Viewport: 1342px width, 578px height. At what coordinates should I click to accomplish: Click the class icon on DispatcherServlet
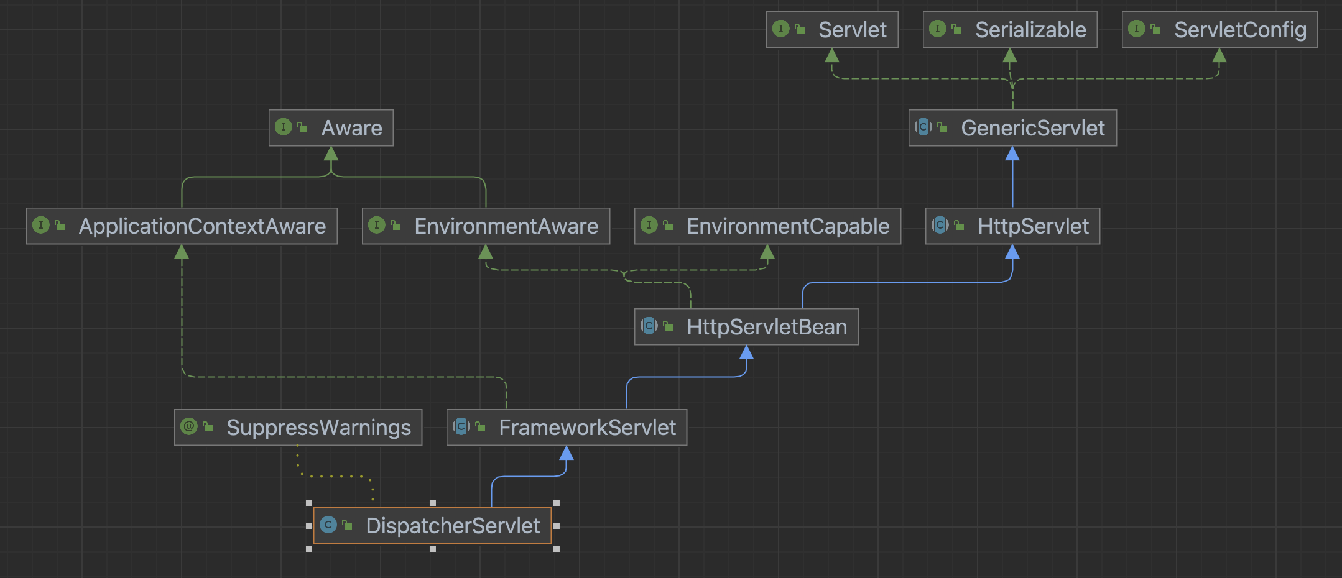[x=328, y=525]
